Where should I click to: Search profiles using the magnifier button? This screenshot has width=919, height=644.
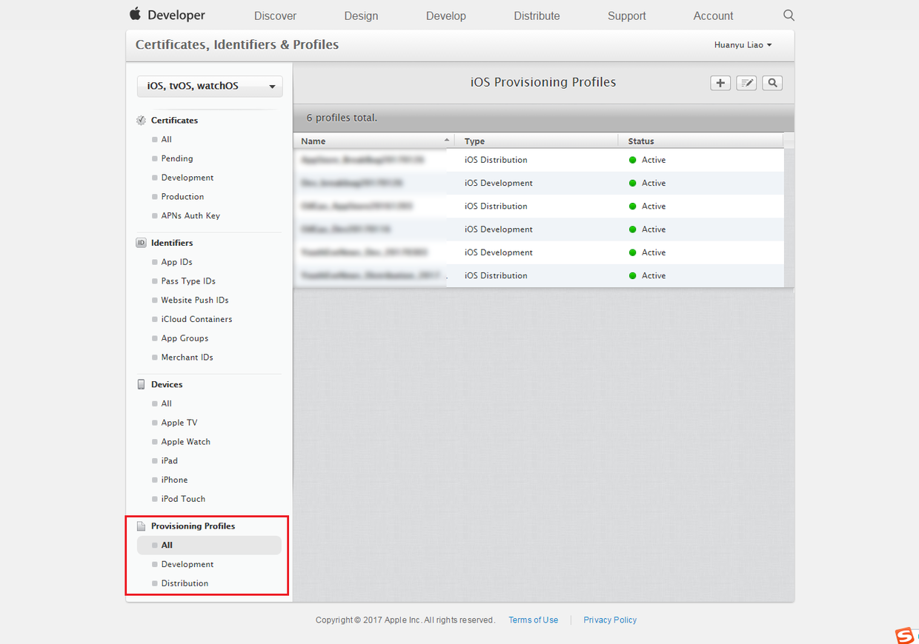click(x=772, y=83)
